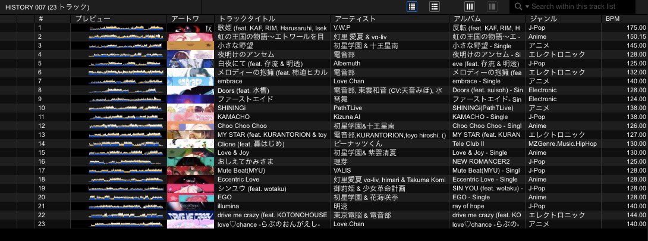Viewport: 648px width, 241px height.
Task: Open the search filter dropdown arrow
Action: coord(527,7)
